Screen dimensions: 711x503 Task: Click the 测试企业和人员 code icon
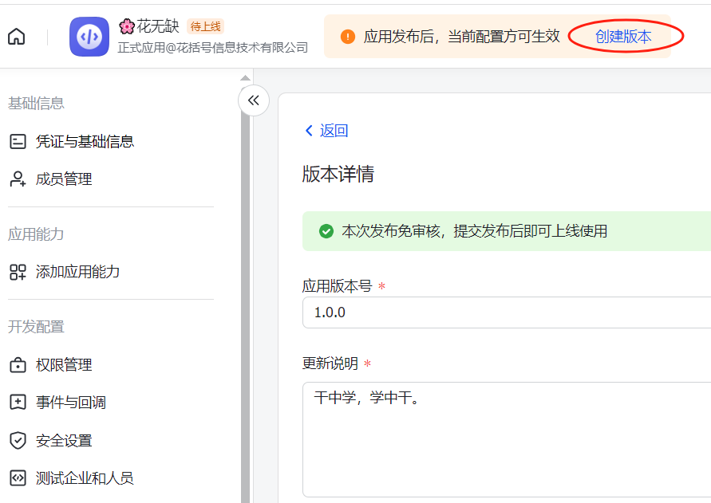click(x=18, y=478)
